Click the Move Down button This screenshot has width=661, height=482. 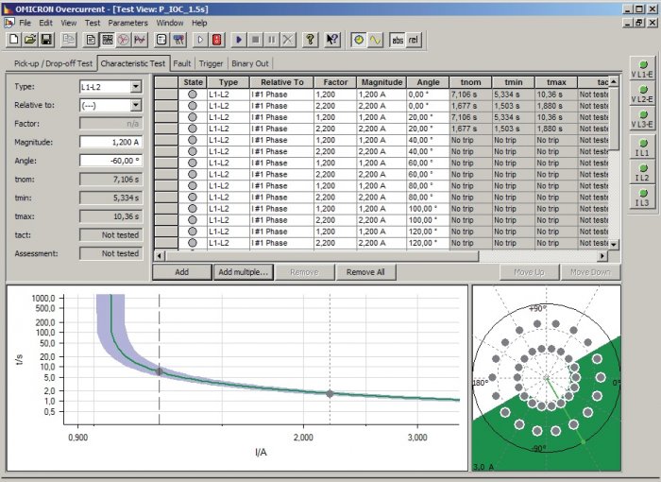tap(590, 272)
